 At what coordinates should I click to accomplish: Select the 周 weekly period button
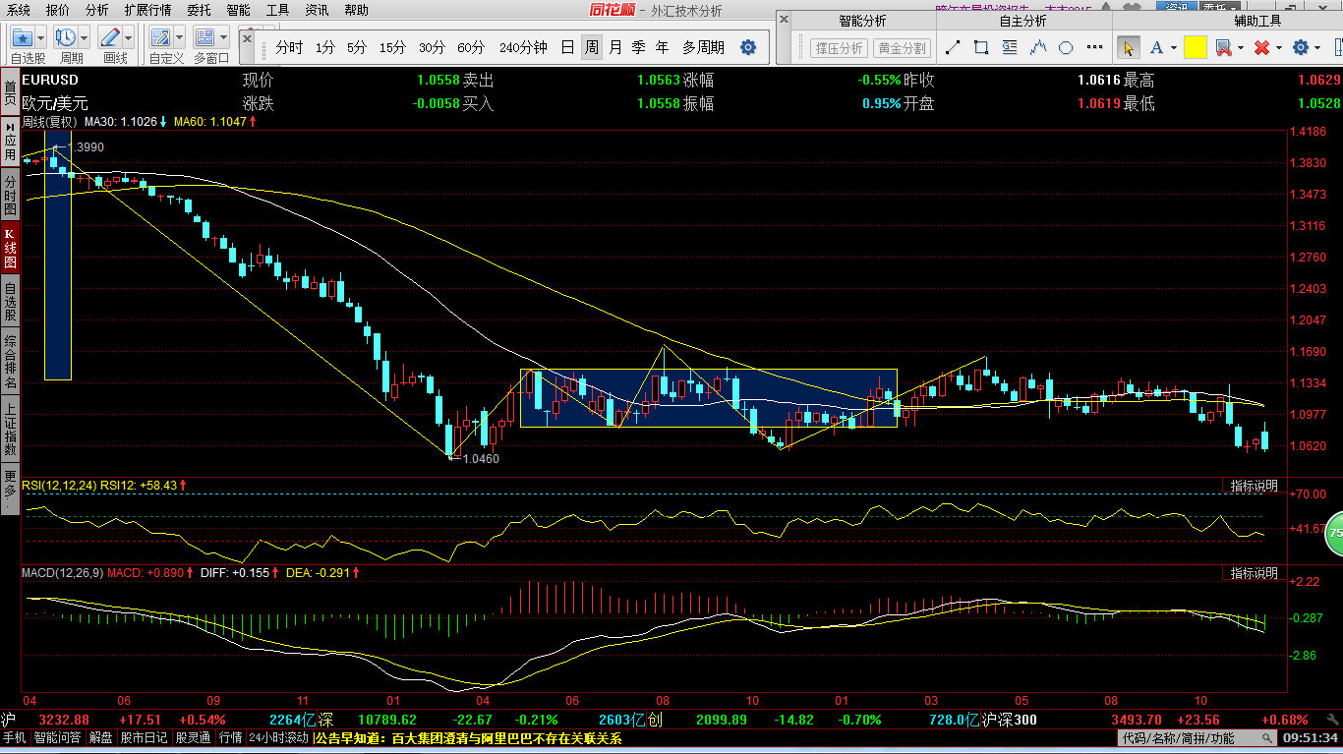591,47
